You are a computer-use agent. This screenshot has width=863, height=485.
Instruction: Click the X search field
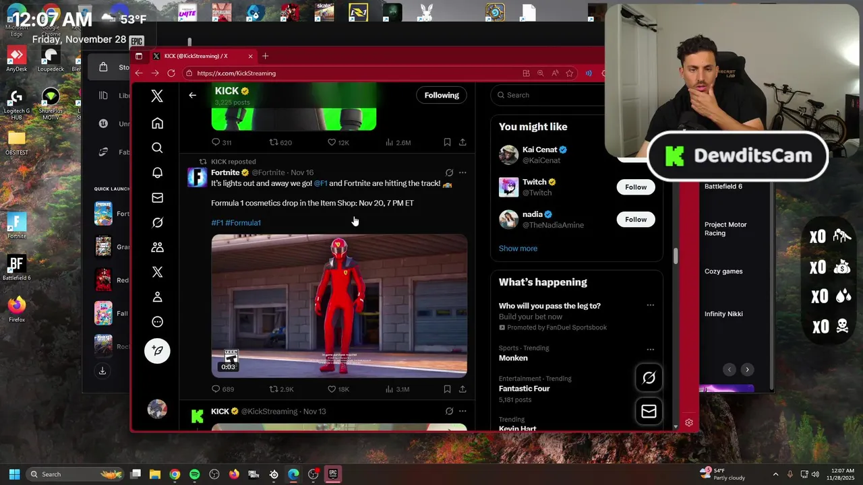pos(549,95)
